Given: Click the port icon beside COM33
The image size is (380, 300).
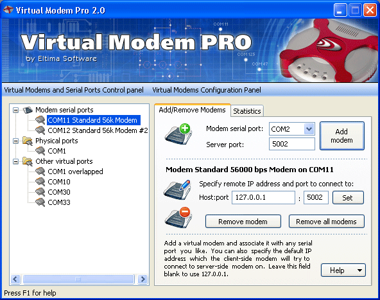Looking at the screenshot, I should [40, 202].
